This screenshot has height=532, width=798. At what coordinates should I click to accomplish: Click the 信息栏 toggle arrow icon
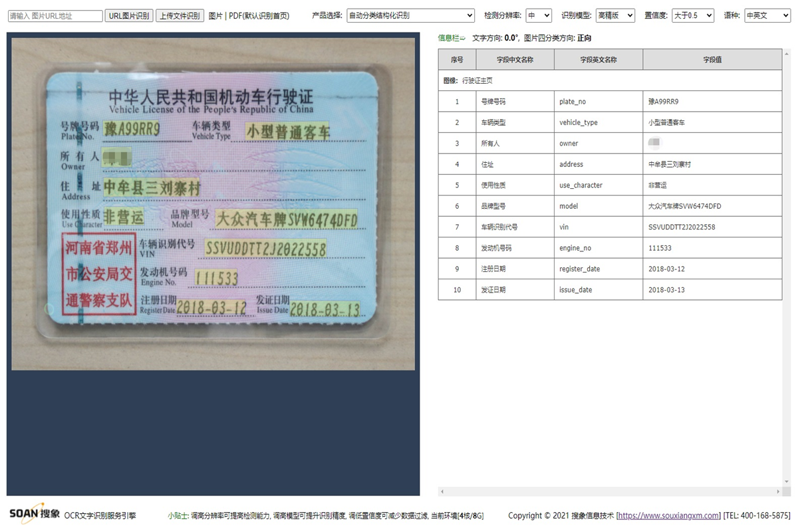(x=463, y=39)
